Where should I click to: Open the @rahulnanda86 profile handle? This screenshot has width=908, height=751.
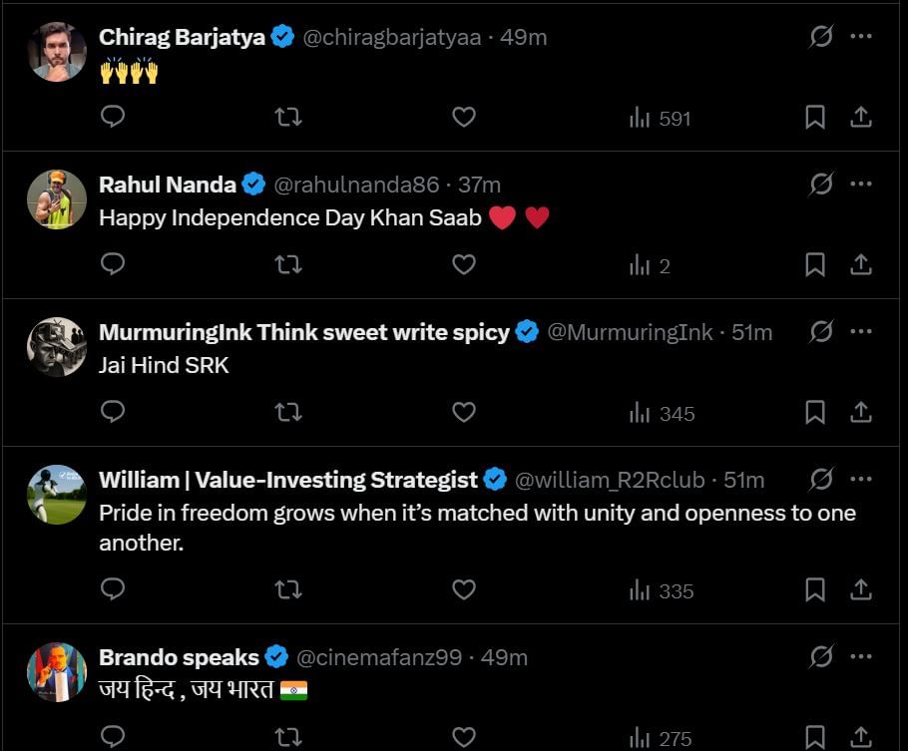click(356, 185)
